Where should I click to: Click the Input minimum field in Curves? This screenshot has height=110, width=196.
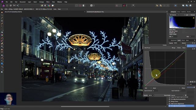tap(155, 91)
